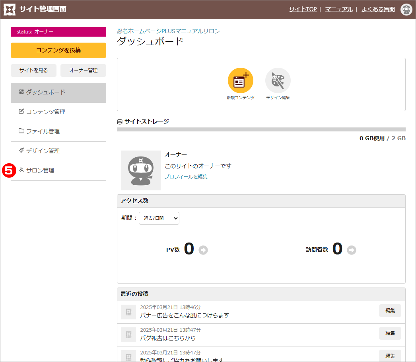Click the arrow icon next to PV数
This screenshot has height=362, width=416.
point(203,250)
